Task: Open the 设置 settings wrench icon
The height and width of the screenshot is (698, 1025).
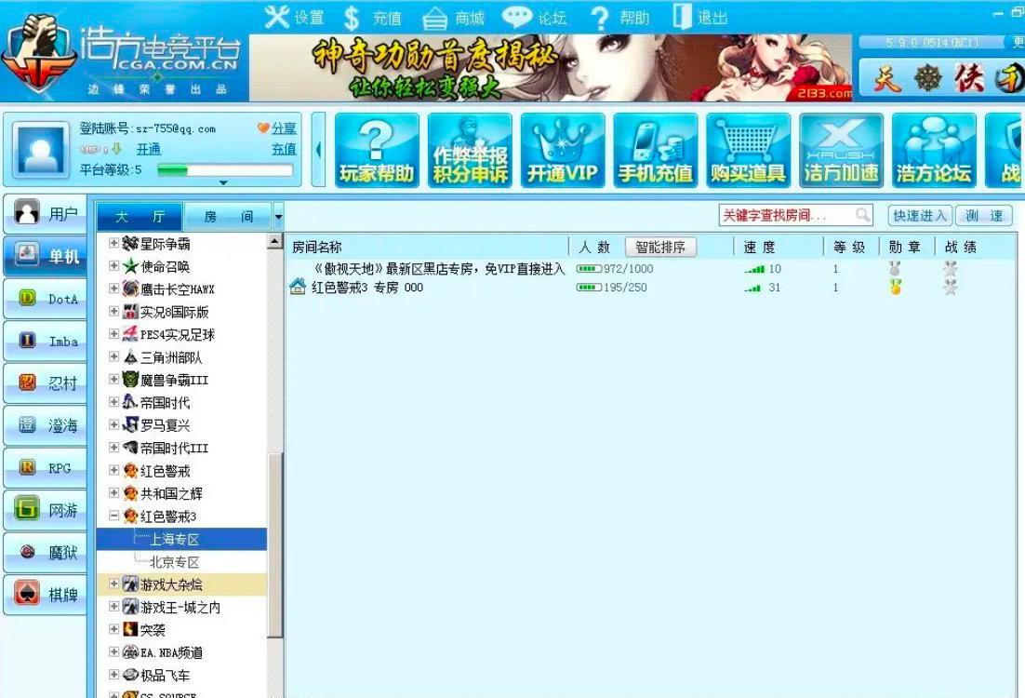Action: tap(276, 17)
